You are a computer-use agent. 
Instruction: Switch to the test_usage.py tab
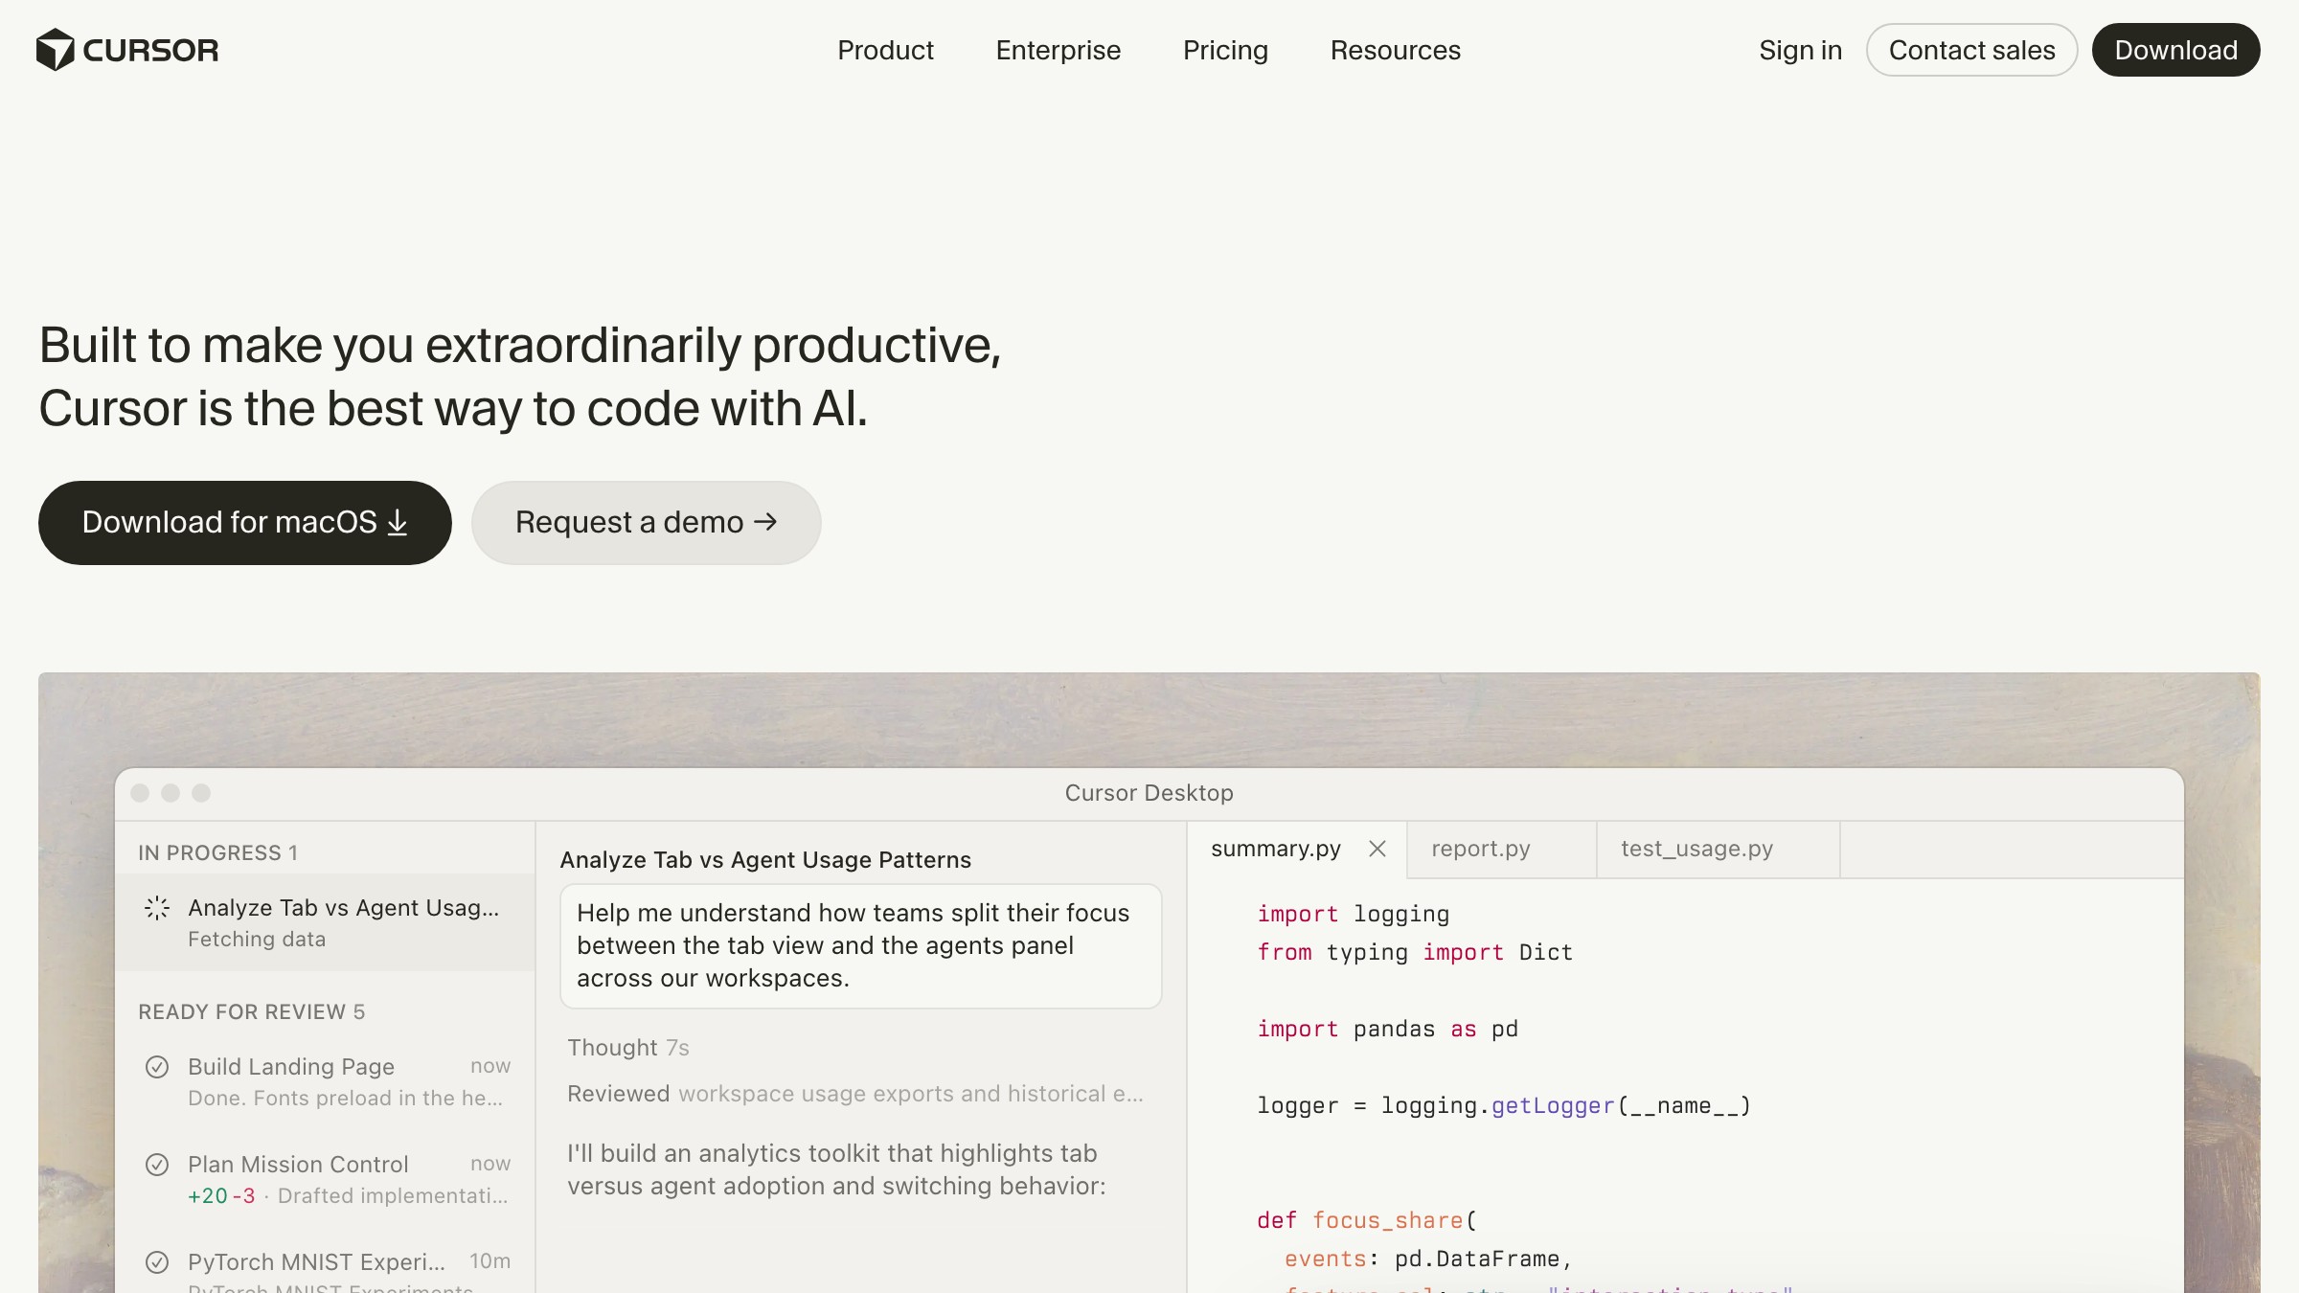point(1718,850)
